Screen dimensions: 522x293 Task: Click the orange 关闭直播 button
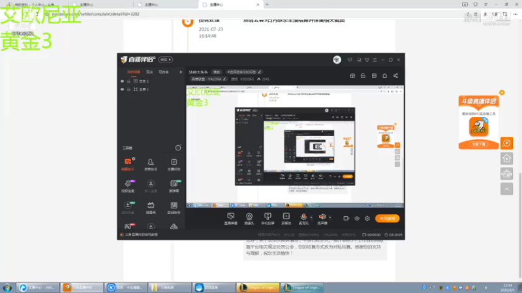tap(388, 218)
